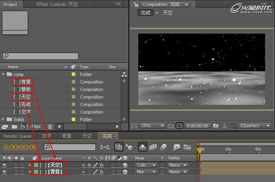Click the yellow label swatch of comp folder

pyautogui.click(x=73, y=74)
